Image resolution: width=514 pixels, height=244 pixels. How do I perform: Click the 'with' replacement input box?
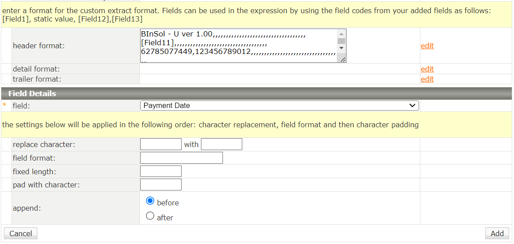[x=221, y=144]
